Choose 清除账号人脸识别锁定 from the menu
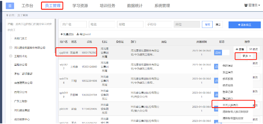The width and height of the screenshot is (263, 124). pos(235,111)
